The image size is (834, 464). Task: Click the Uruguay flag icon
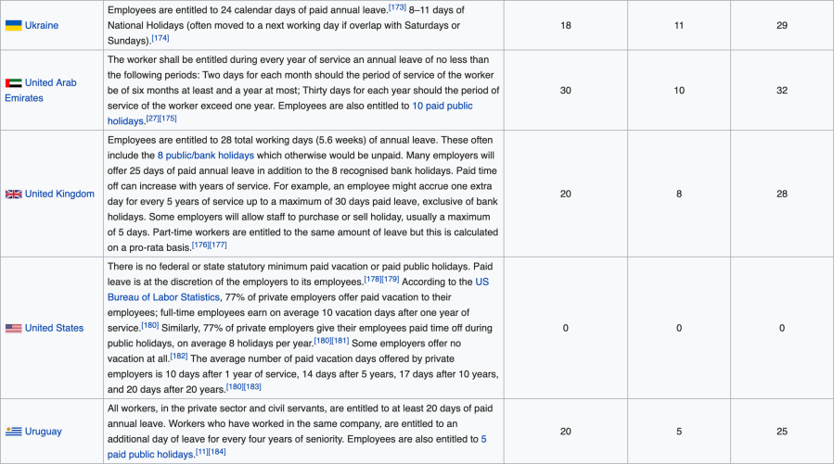click(13, 432)
